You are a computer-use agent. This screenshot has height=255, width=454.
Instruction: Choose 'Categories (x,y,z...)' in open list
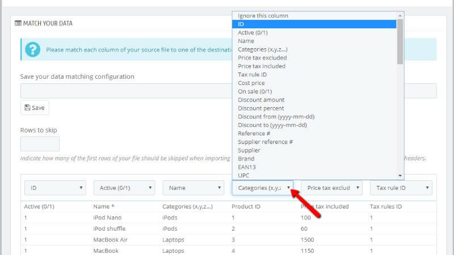(x=314, y=49)
